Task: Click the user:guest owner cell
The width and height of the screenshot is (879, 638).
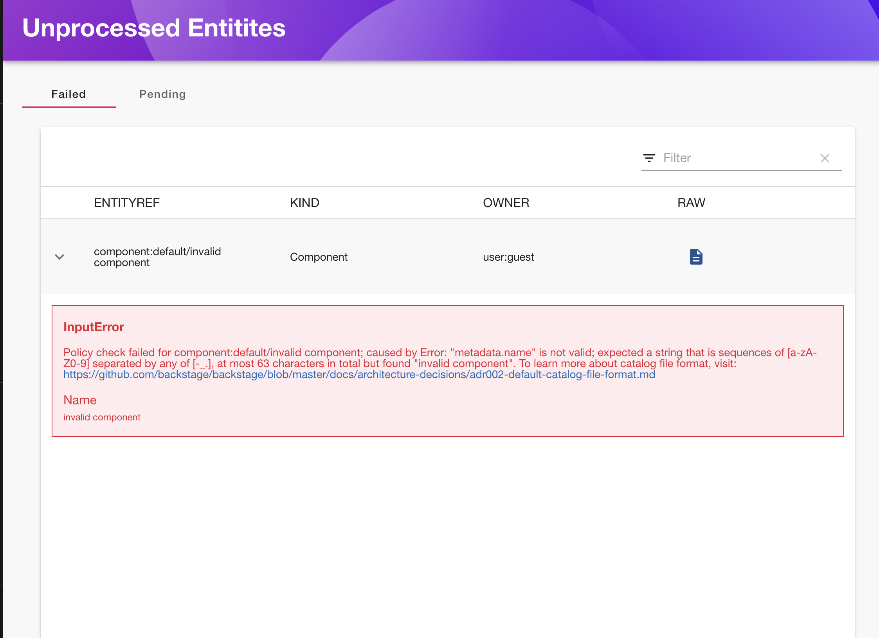Action: click(508, 257)
